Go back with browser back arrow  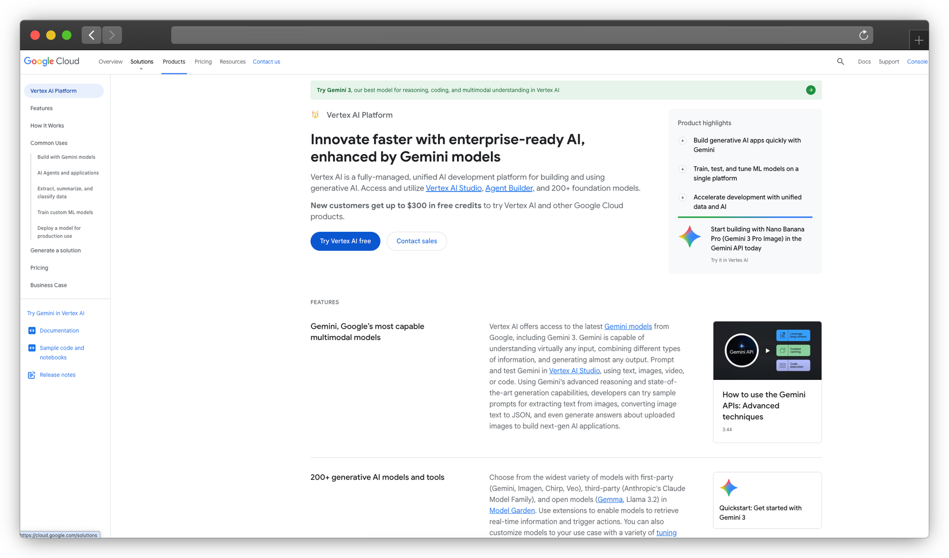point(92,35)
